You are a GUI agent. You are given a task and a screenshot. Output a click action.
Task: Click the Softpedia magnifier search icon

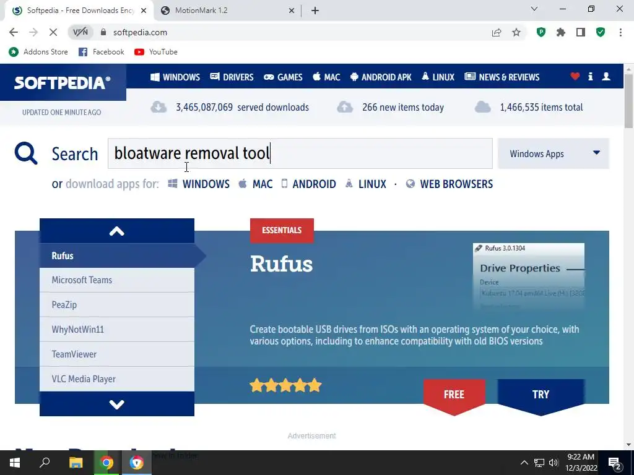click(x=26, y=153)
